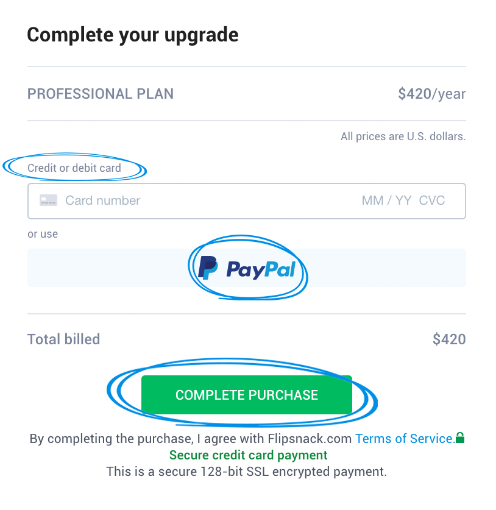
Task: Click the credit card icon in the card field
Action: (x=48, y=200)
